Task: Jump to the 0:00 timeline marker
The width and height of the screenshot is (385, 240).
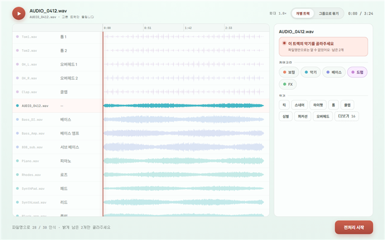Action: click(x=108, y=28)
